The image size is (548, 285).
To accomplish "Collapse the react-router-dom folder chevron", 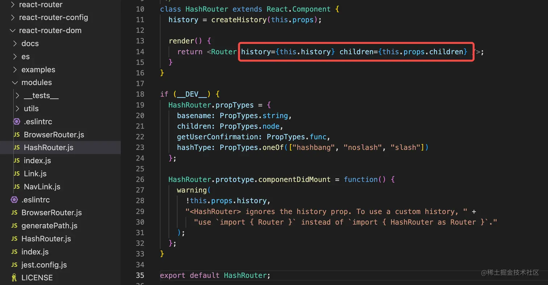I will point(13,30).
